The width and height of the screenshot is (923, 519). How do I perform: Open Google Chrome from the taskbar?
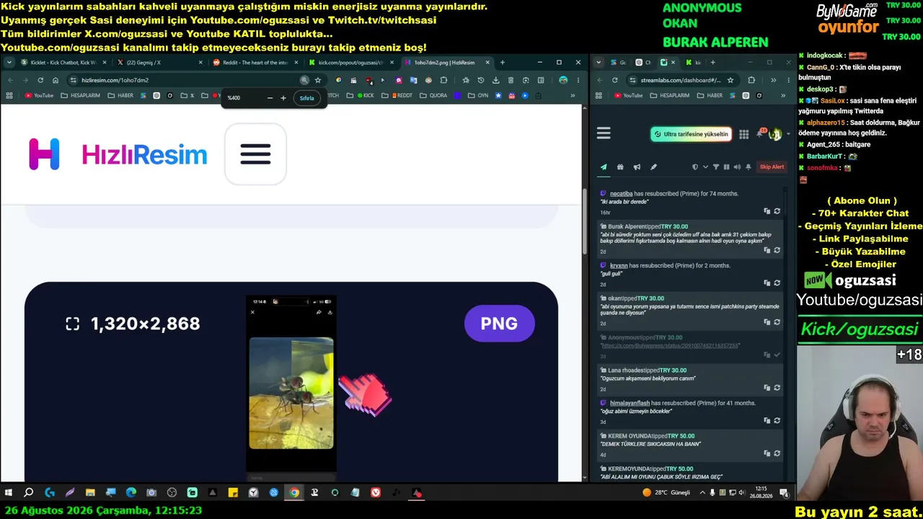tap(294, 493)
